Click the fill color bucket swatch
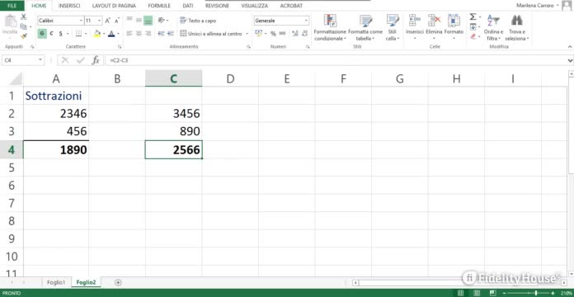 97,34
